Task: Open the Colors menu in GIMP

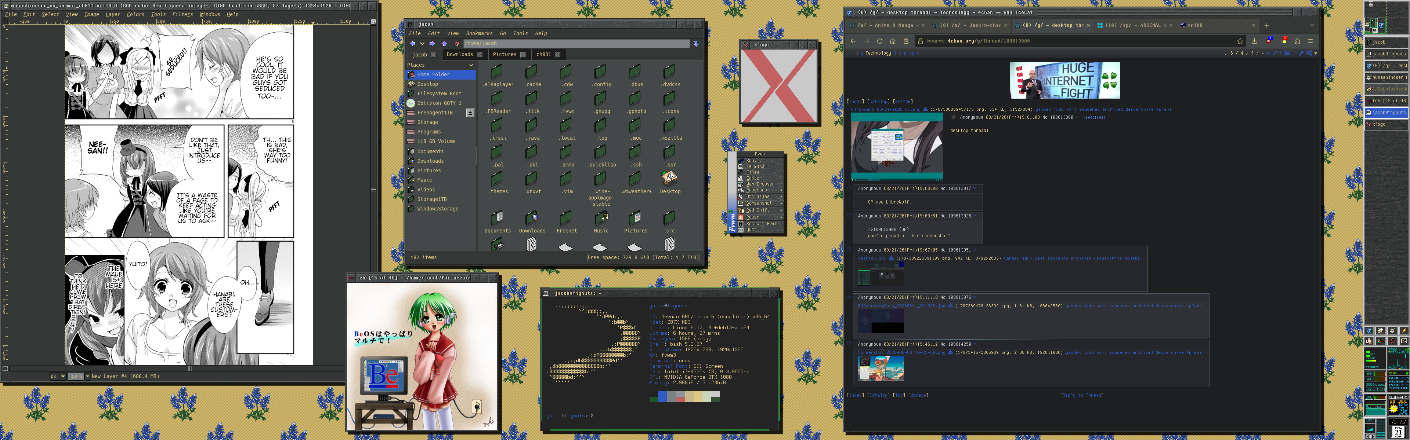Action: click(x=135, y=15)
